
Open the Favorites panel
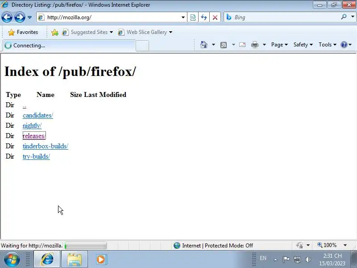click(x=23, y=32)
